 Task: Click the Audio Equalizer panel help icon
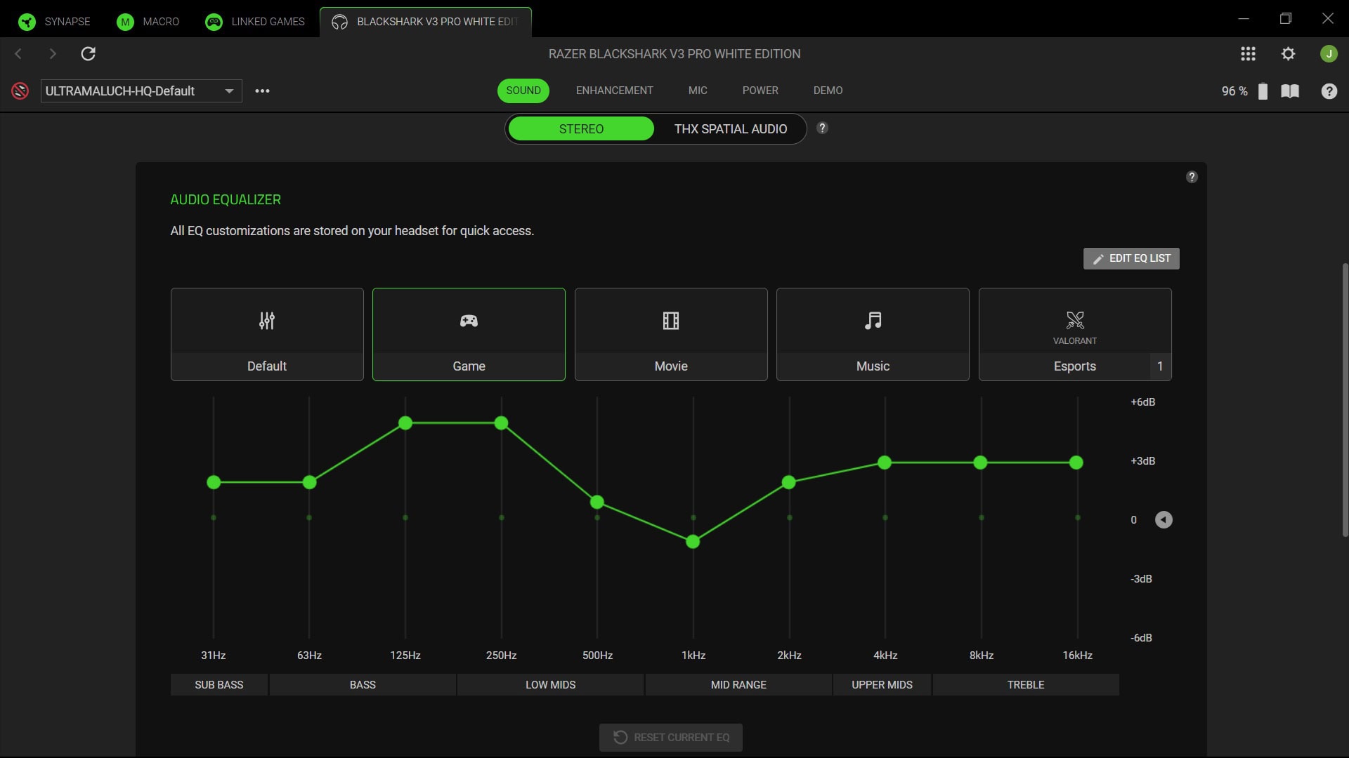[x=1192, y=177]
